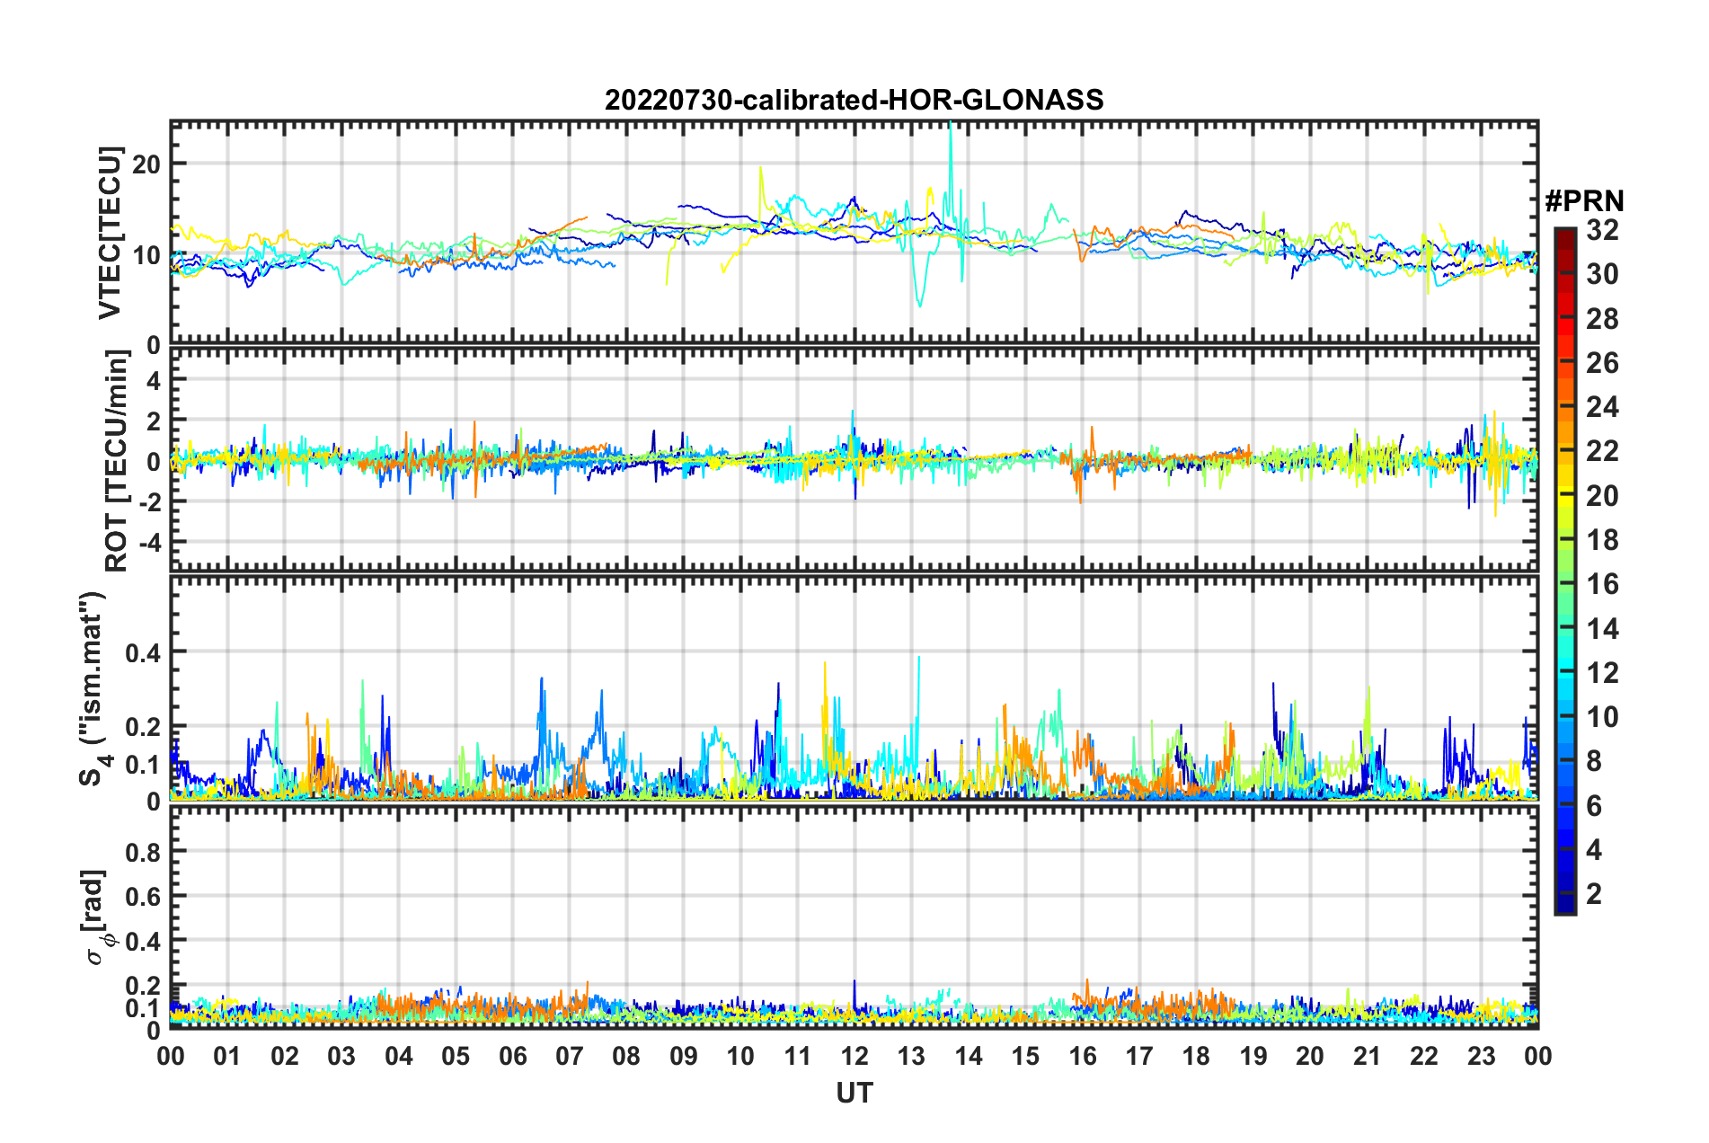
Task: Click the title "20220730-calibrated-HOR-GLONASS"
Action: pos(854,99)
